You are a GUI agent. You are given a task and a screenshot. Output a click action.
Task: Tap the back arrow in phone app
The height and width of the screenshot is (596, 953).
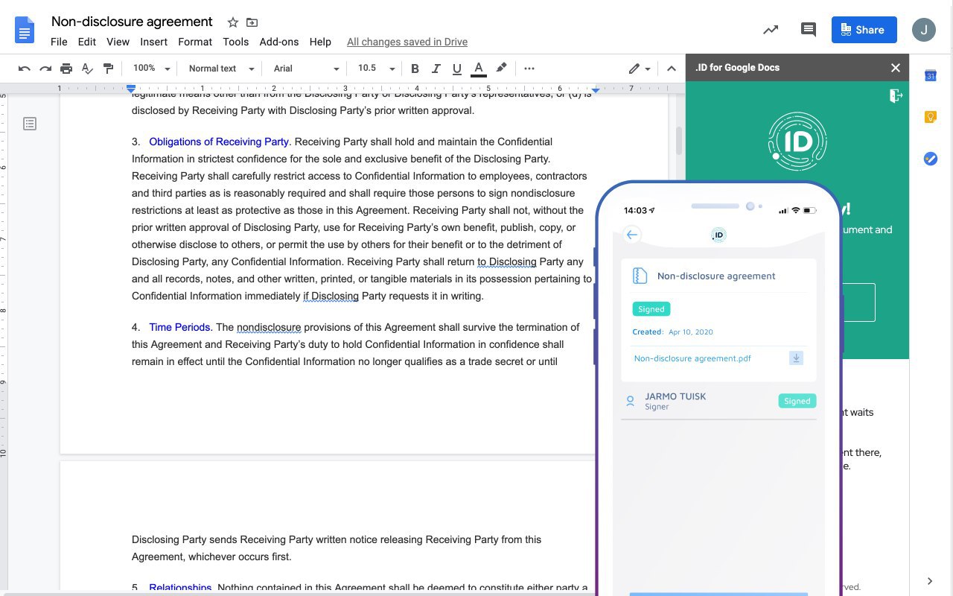click(632, 235)
